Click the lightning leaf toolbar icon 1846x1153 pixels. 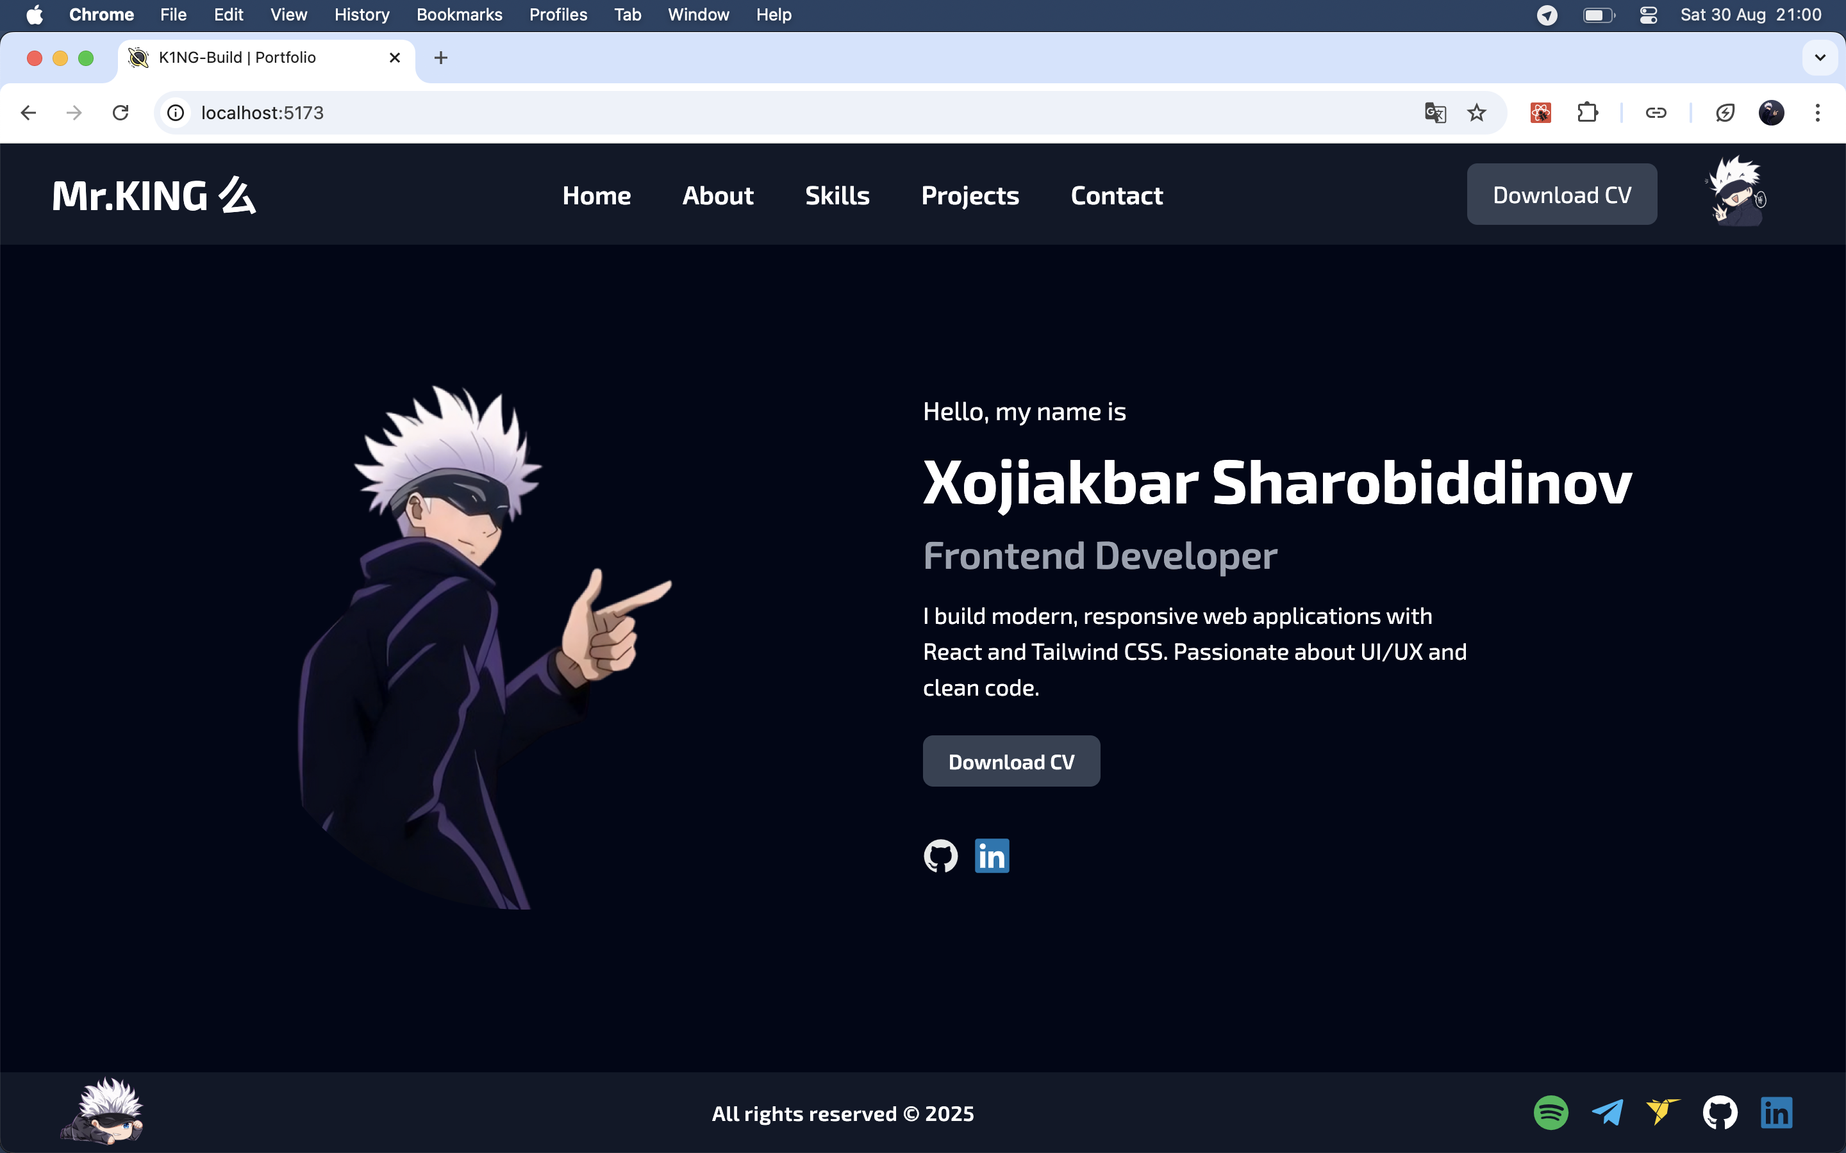click(x=1725, y=113)
